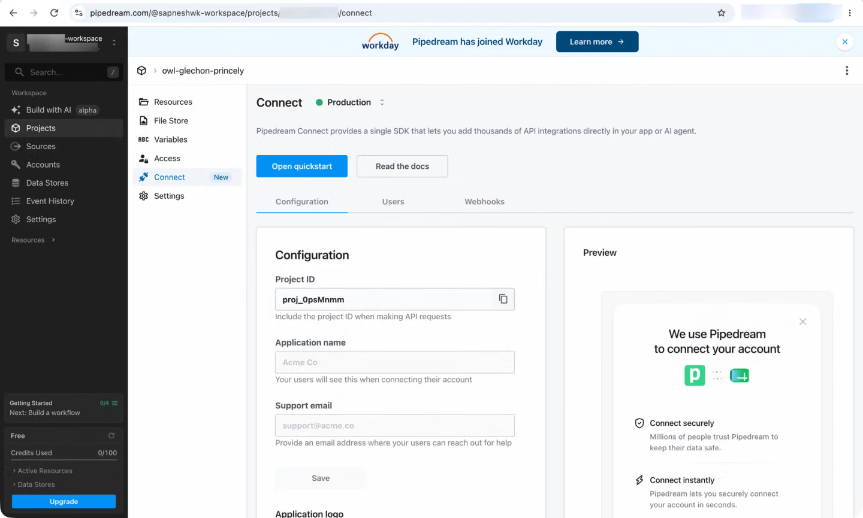This screenshot has width=863, height=518.
Task: Click the Connect plug icon
Action: tap(144, 177)
